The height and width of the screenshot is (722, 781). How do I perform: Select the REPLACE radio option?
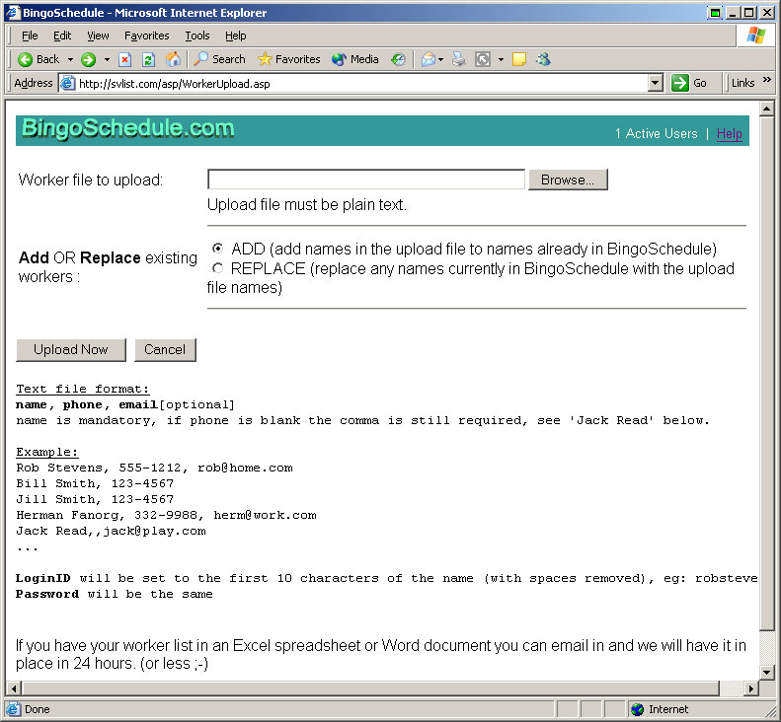point(217,268)
